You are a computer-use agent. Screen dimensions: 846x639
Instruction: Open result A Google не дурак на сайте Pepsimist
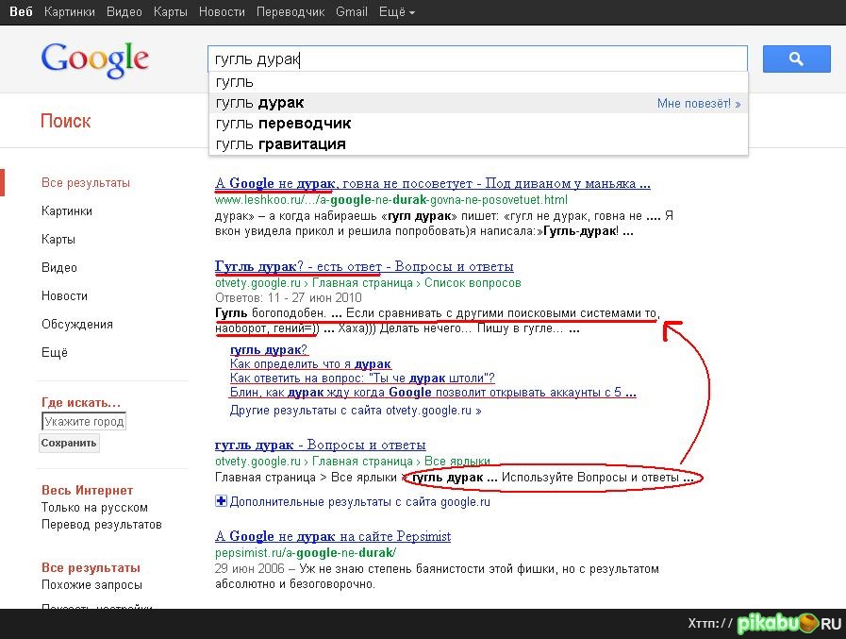pos(333,536)
